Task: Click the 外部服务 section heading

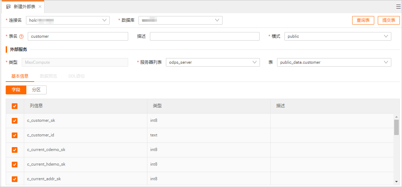Action: coord(19,50)
